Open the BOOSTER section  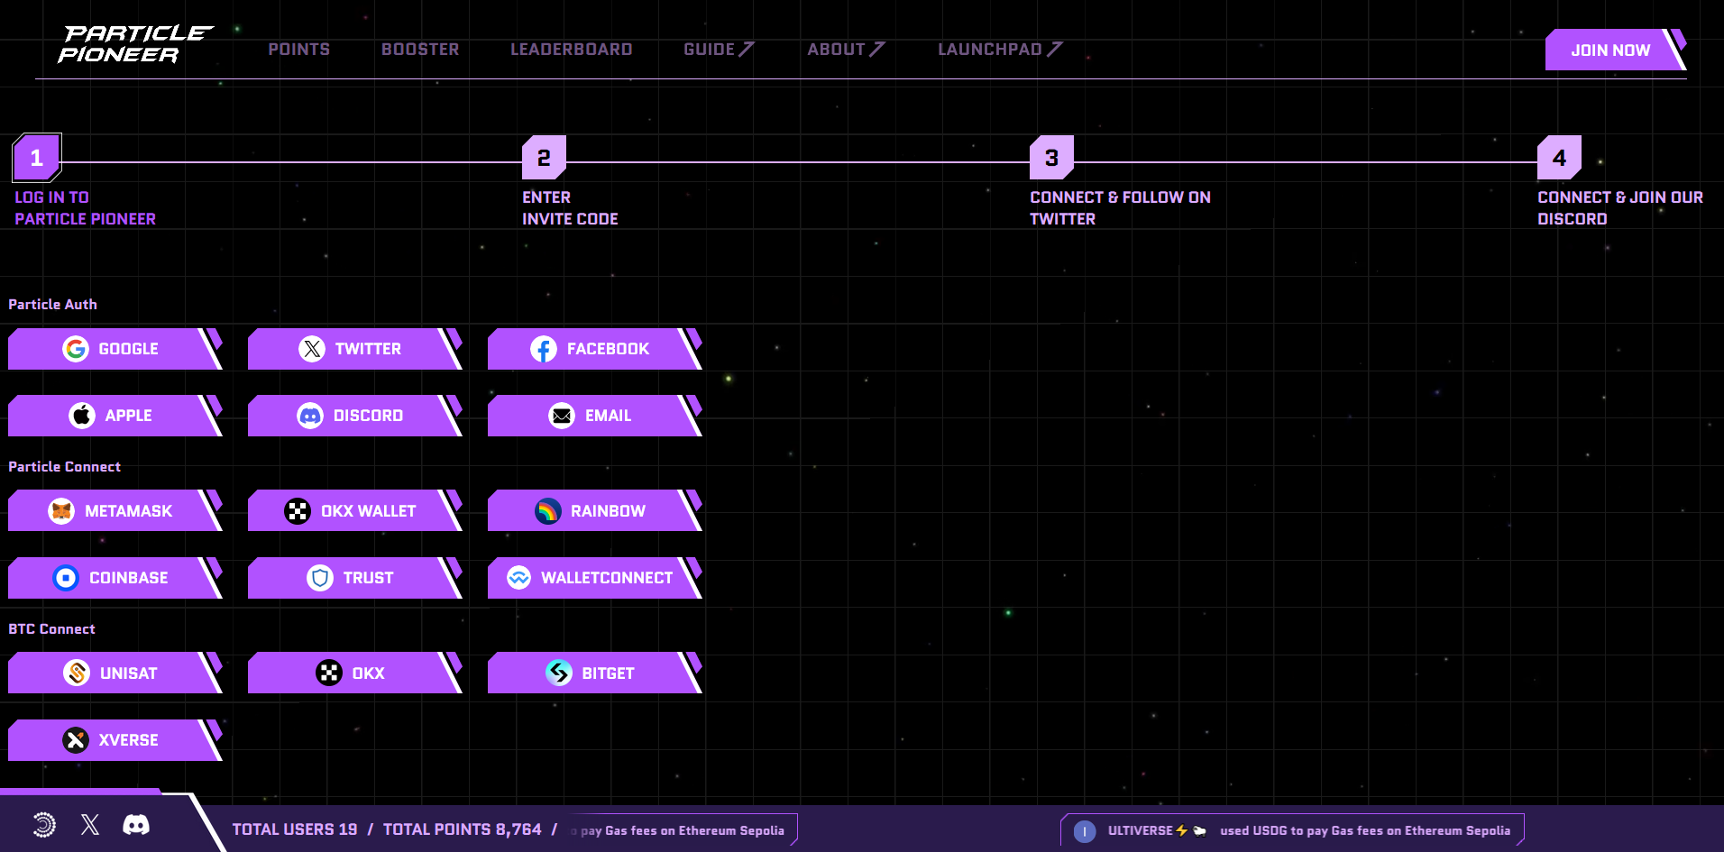[x=420, y=50]
